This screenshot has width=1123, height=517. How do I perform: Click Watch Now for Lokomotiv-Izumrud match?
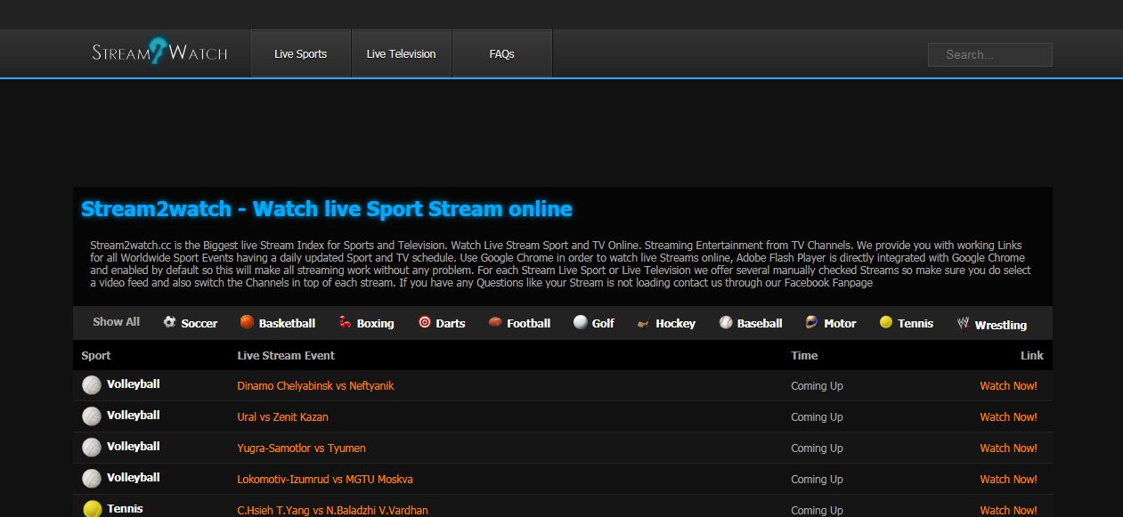1008,479
